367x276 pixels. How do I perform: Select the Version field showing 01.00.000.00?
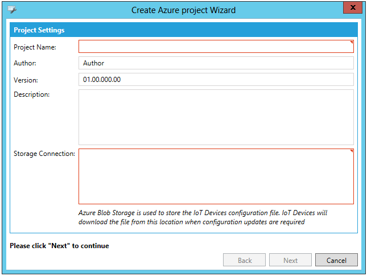point(216,80)
